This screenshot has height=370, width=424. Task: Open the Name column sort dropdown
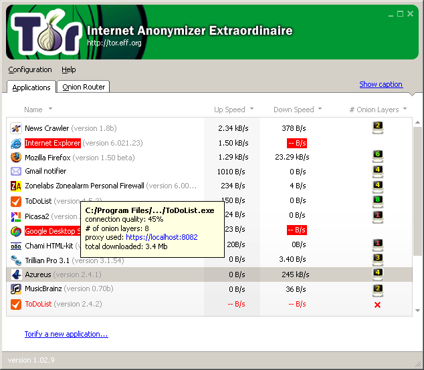point(50,110)
